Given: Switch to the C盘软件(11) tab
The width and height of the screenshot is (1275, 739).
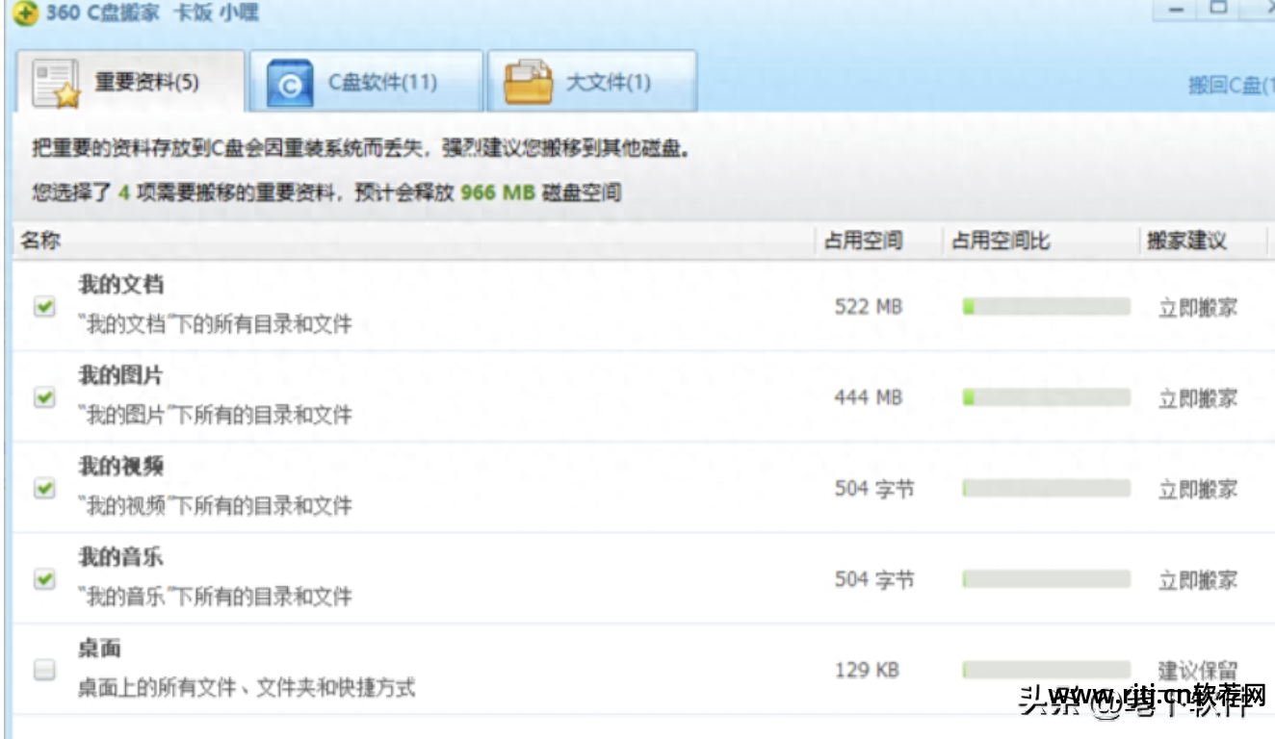Looking at the screenshot, I should [367, 81].
